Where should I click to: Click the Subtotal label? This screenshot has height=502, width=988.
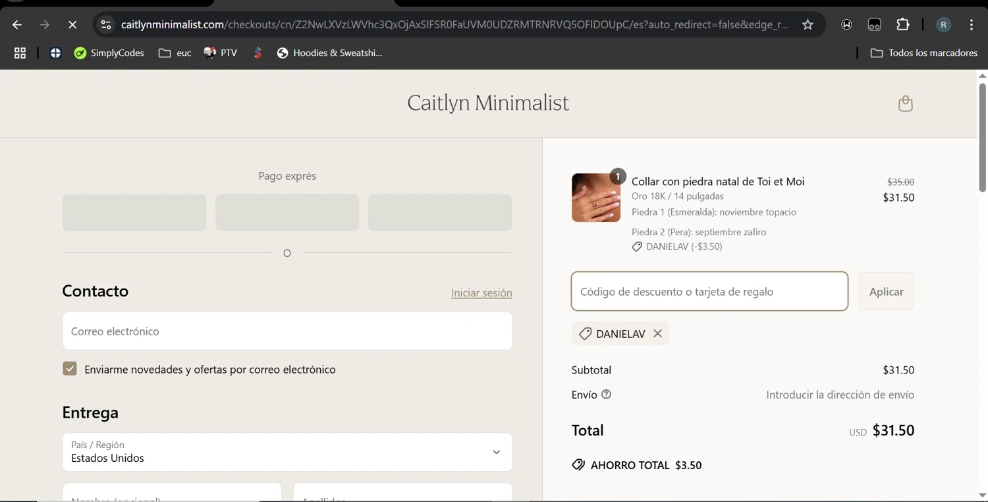[x=591, y=370]
